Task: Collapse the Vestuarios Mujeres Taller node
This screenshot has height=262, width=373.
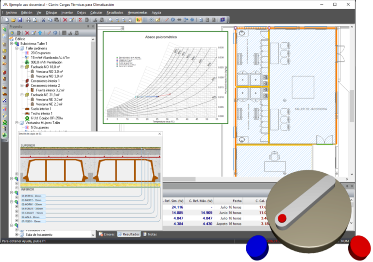Action: pos(17,123)
